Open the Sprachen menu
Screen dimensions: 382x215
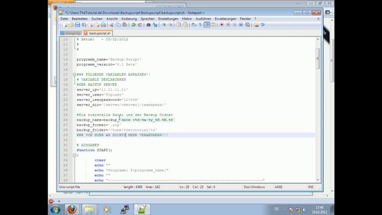[147, 19]
